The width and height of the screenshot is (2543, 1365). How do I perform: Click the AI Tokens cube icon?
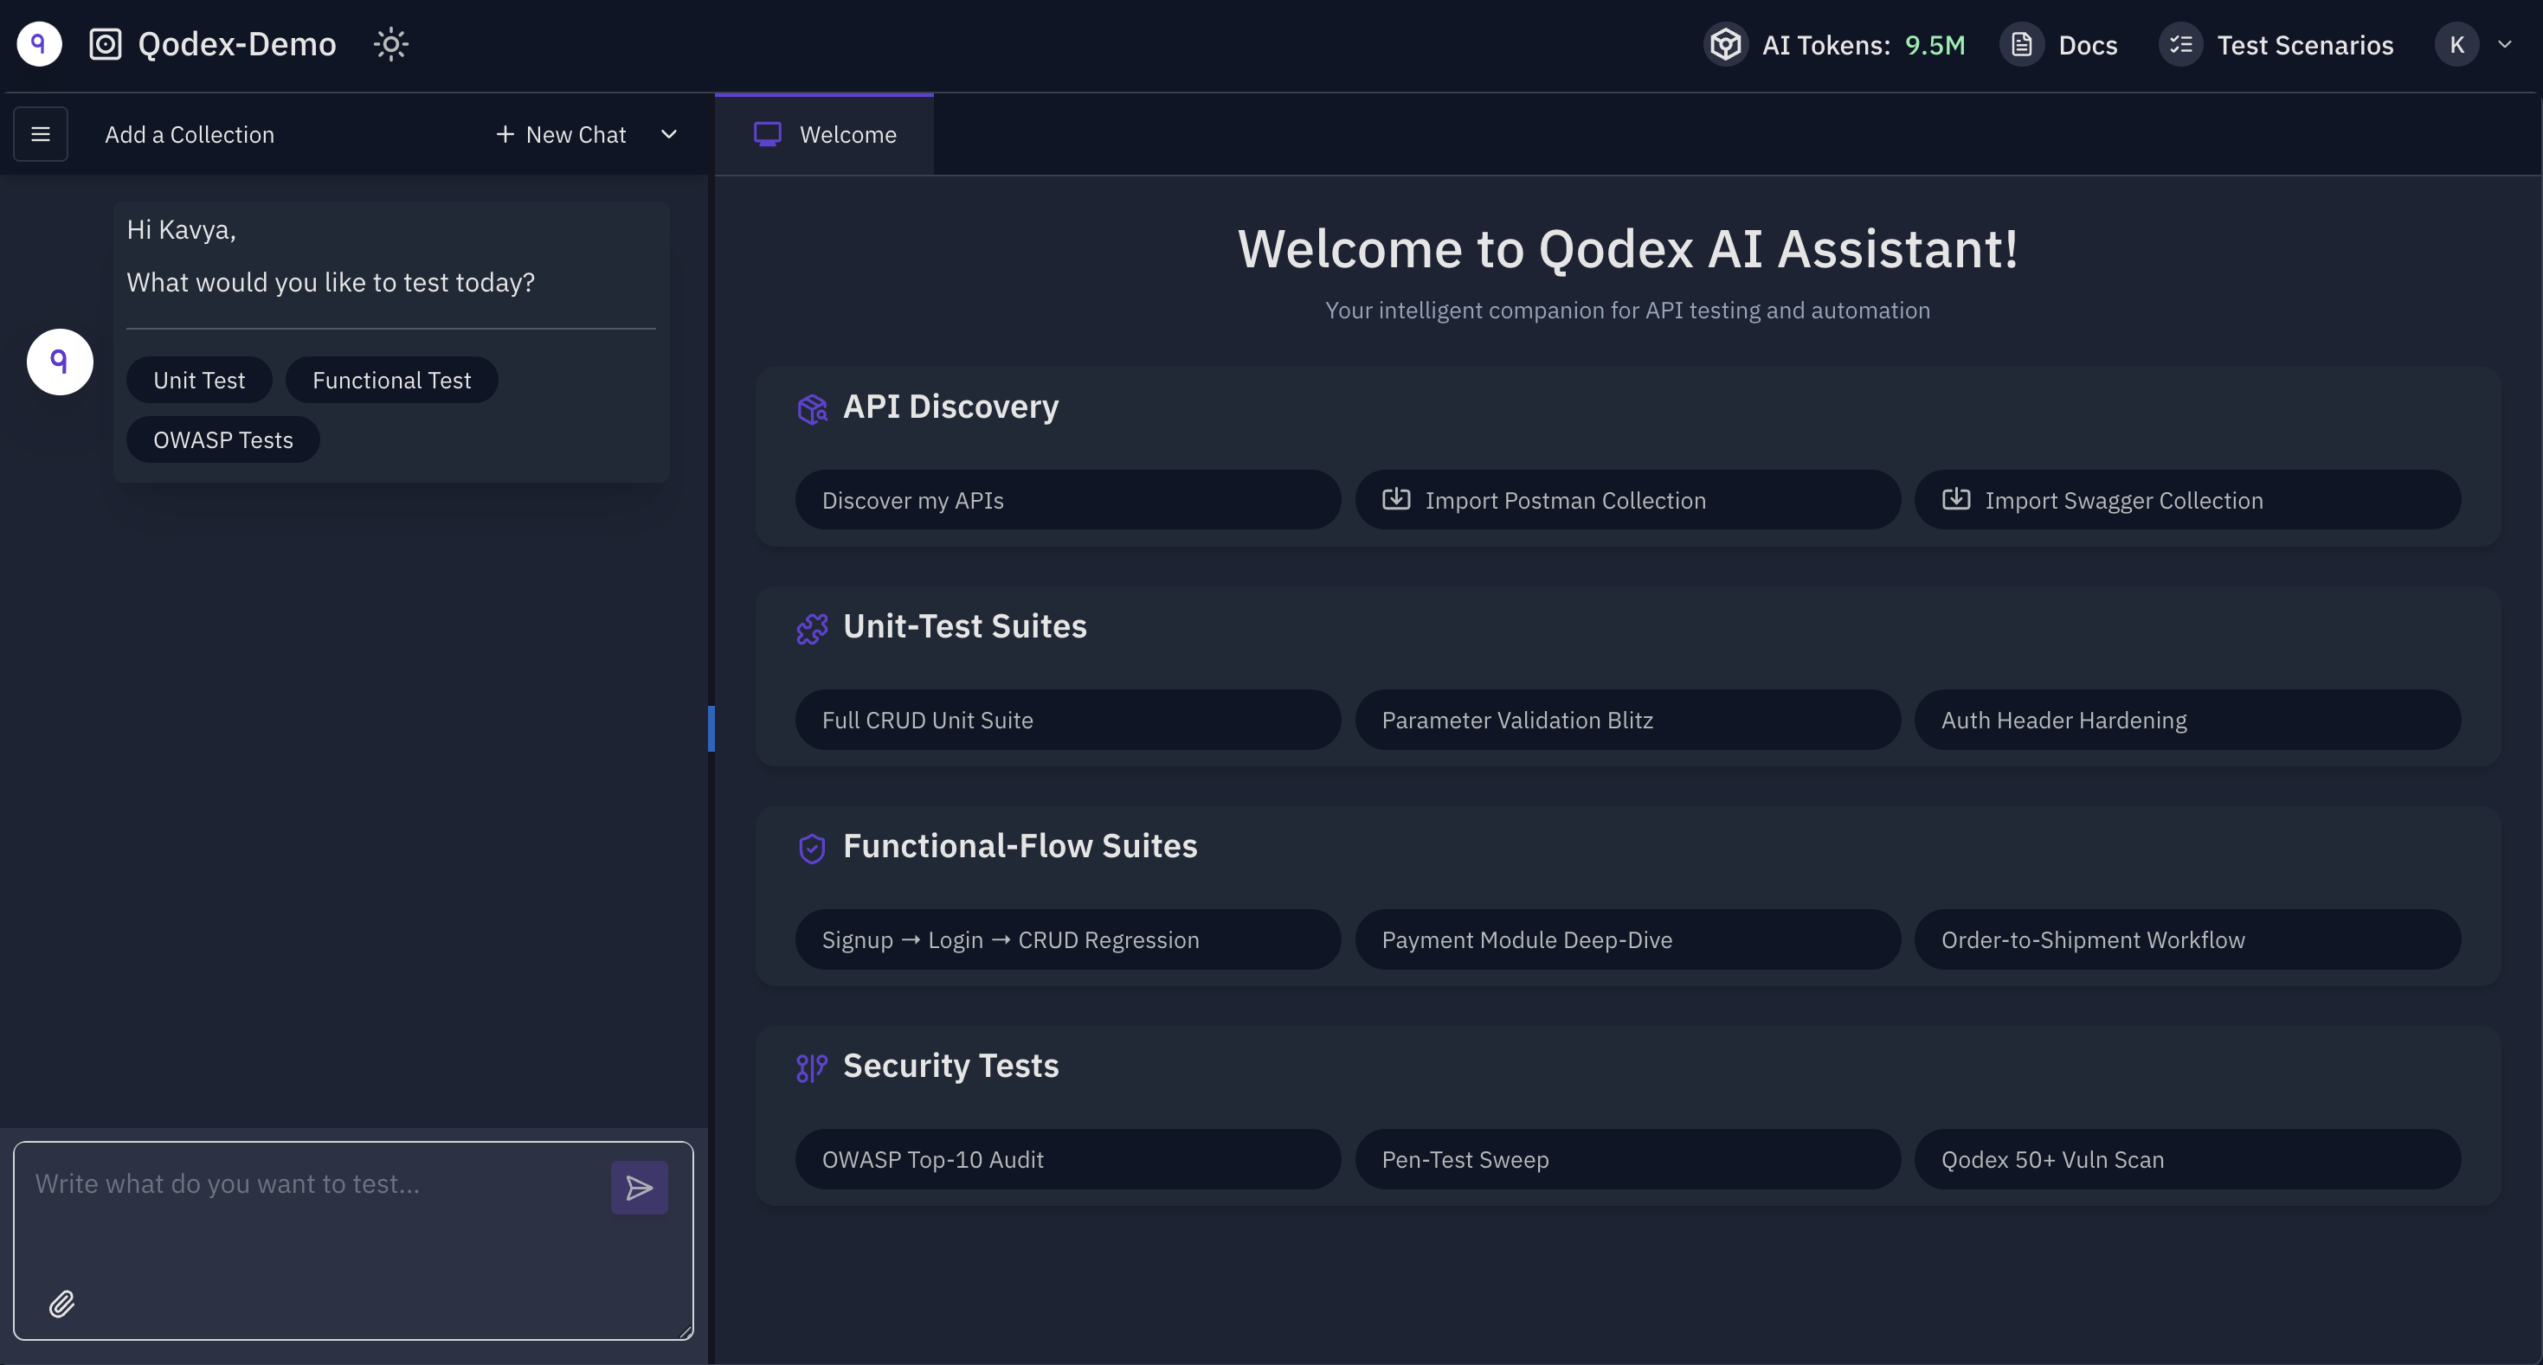(1726, 44)
